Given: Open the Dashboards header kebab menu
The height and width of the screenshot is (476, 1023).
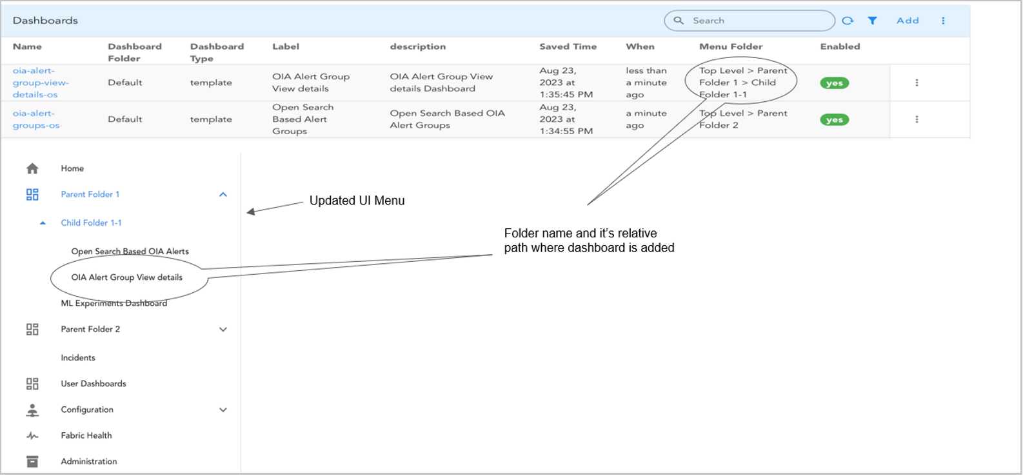Looking at the screenshot, I should tap(943, 21).
